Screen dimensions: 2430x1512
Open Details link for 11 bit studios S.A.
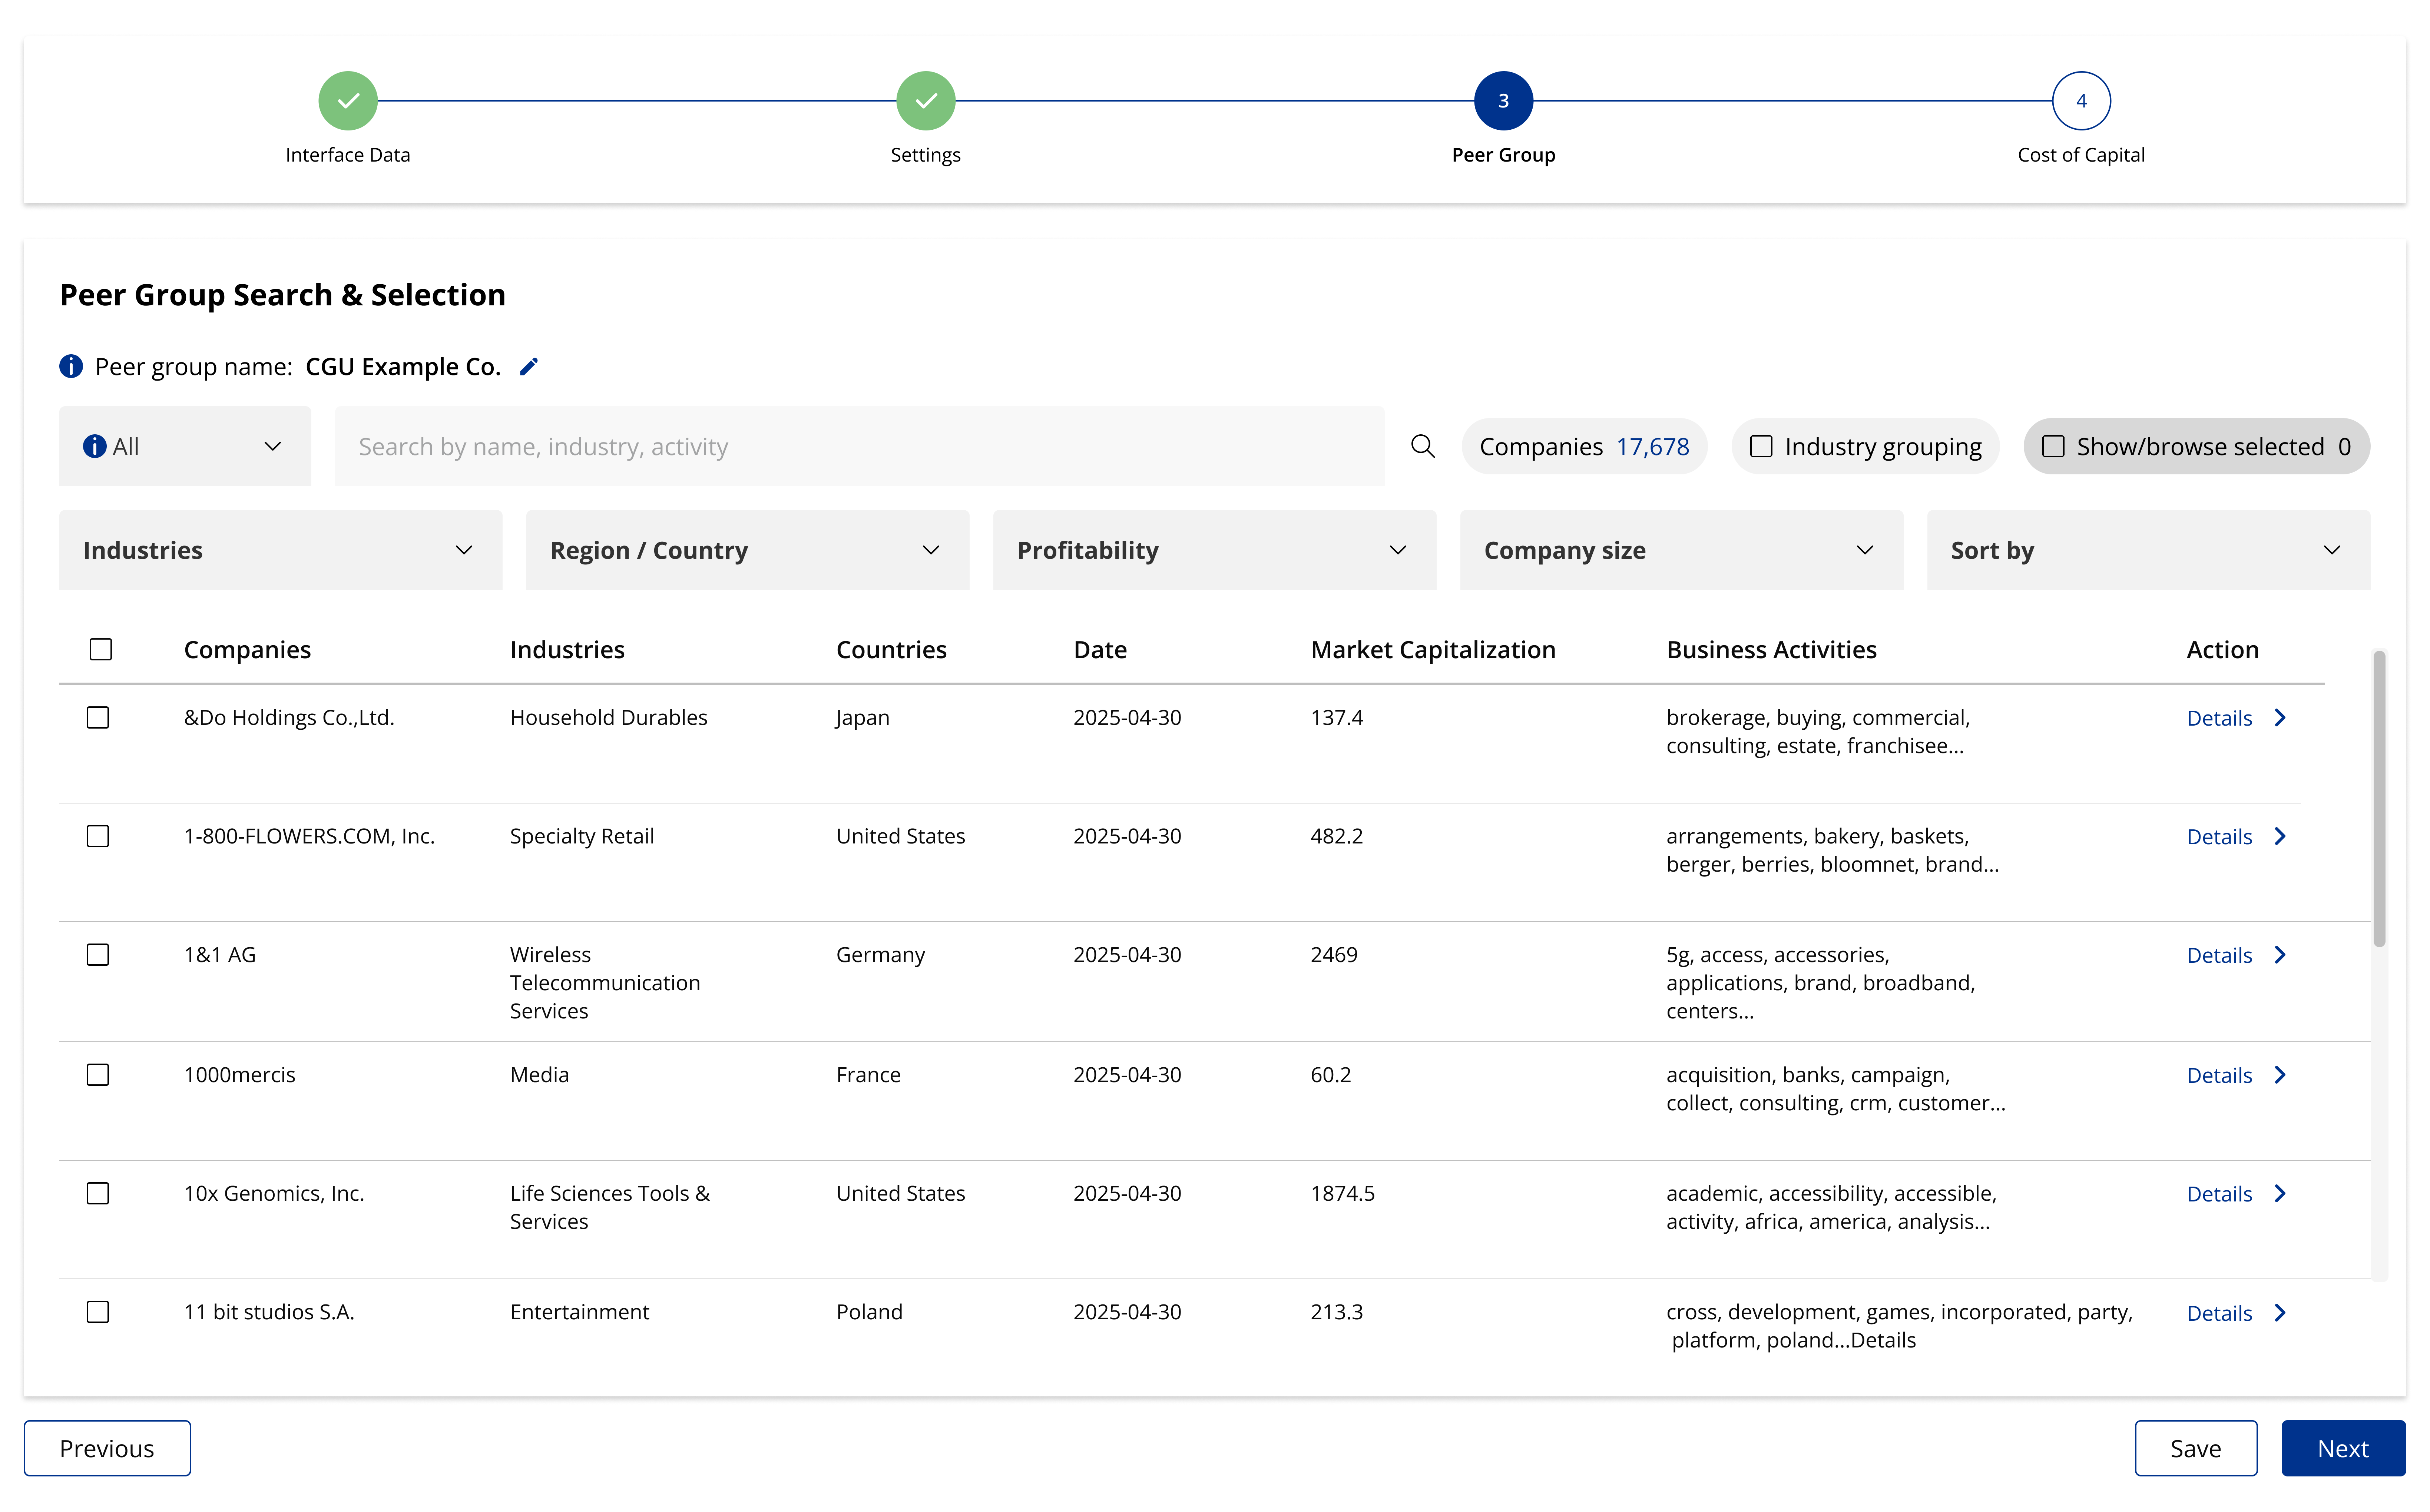[x=2219, y=1313]
